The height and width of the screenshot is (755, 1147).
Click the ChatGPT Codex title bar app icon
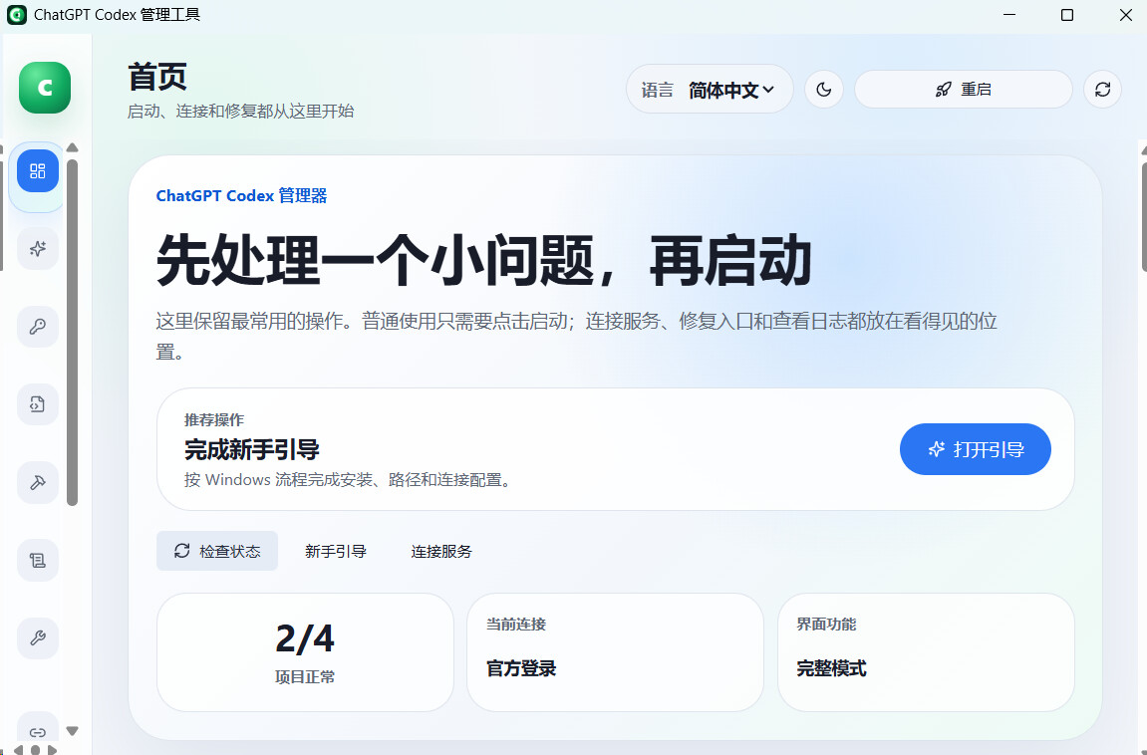click(x=16, y=15)
